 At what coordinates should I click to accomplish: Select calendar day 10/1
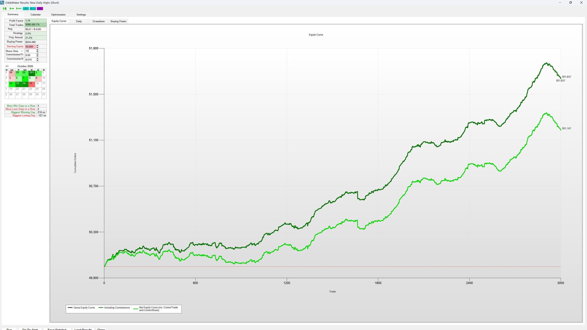pyautogui.click(x=32, y=73)
